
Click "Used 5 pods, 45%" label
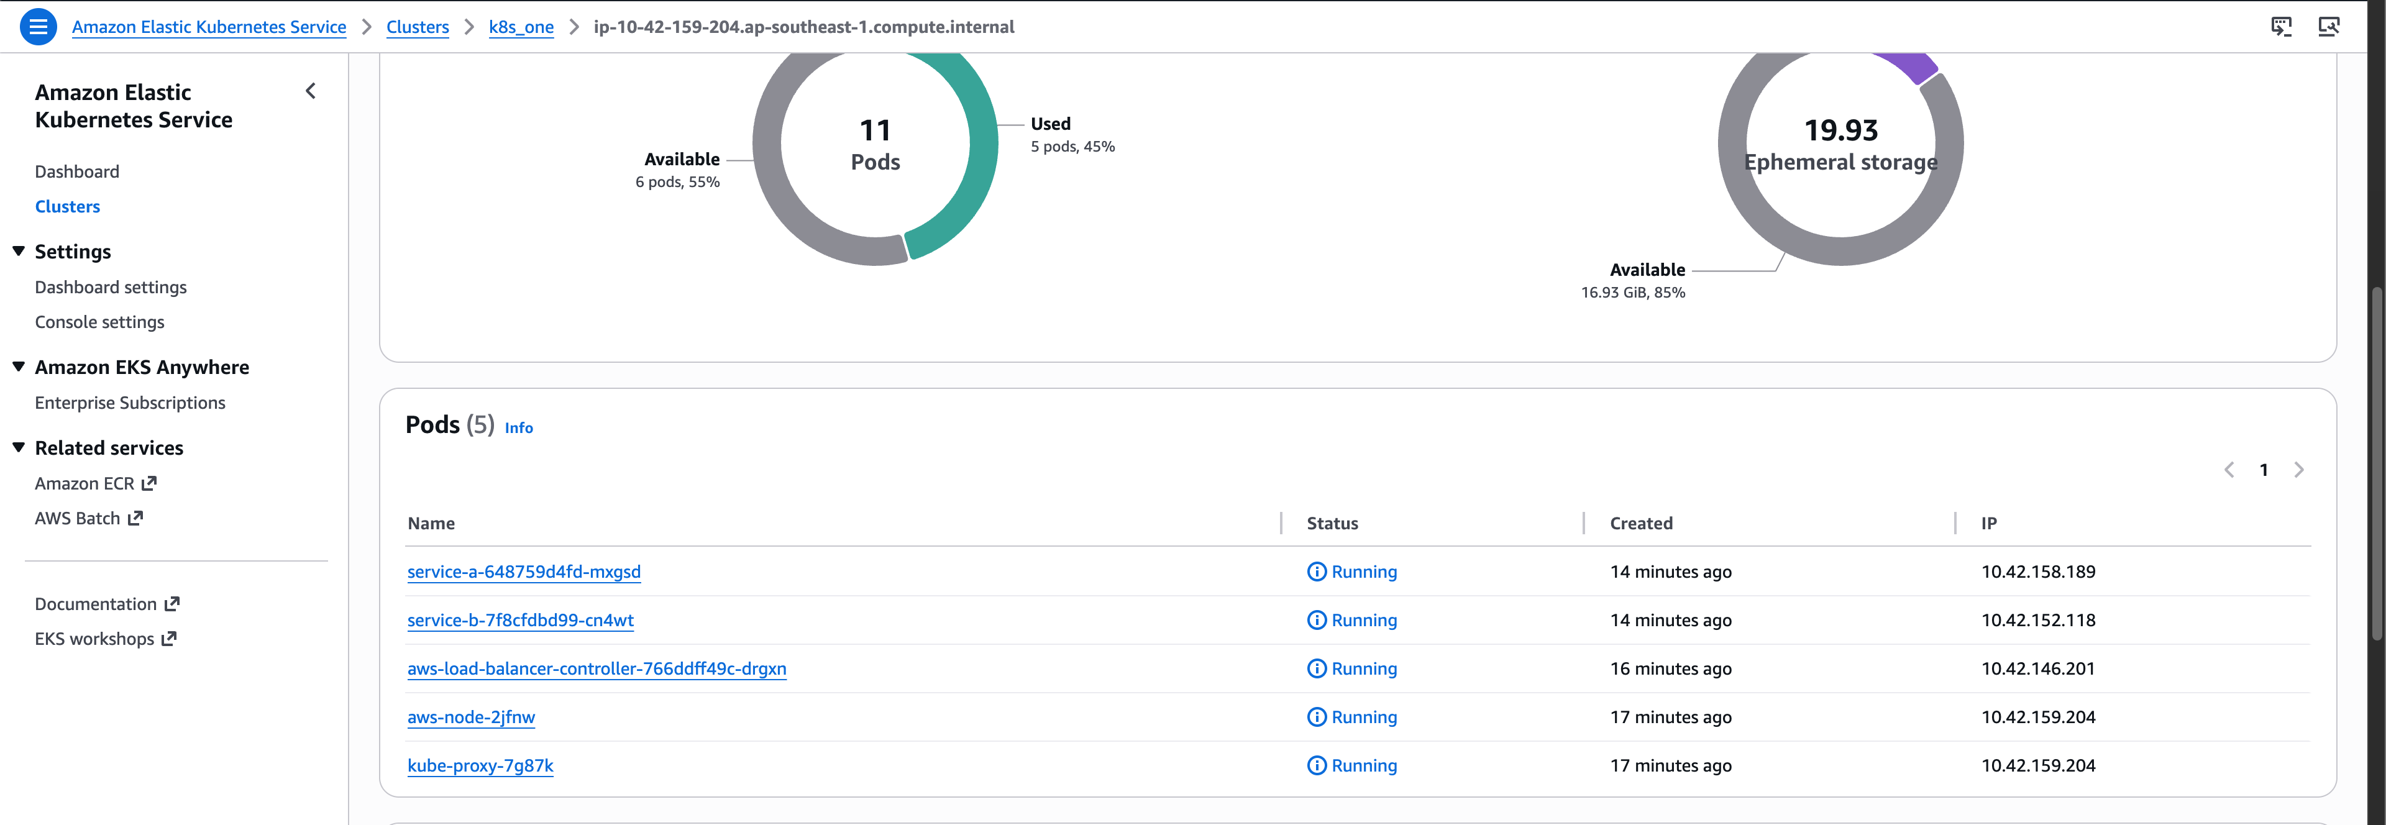click(x=1072, y=135)
